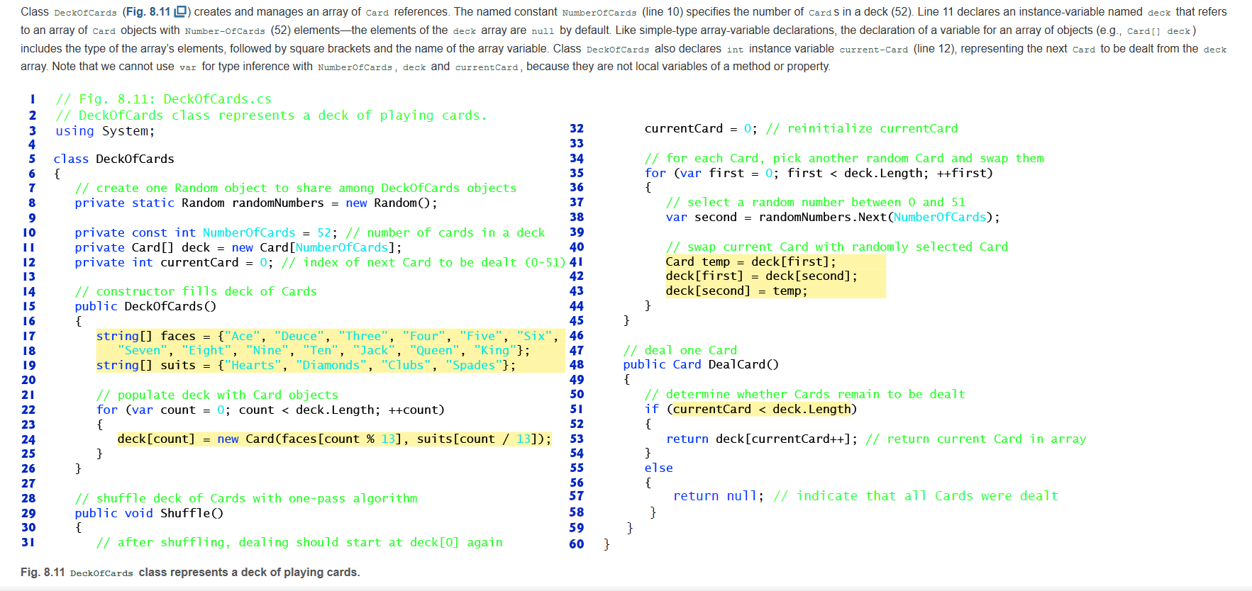Click the 'return deck[currentCard++];' line
Image resolution: width=1252 pixels, height=591 pixels.
[x=876, y=439]
